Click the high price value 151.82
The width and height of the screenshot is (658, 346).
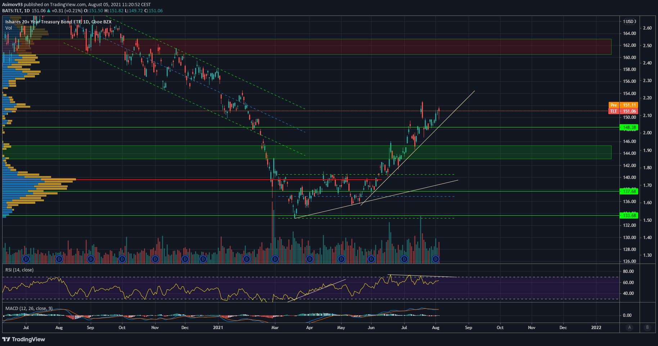[117, 11]
